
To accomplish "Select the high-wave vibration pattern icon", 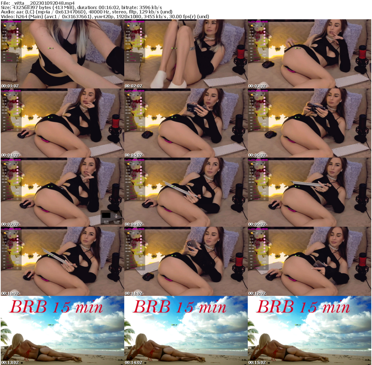I will tap(17, 48).
